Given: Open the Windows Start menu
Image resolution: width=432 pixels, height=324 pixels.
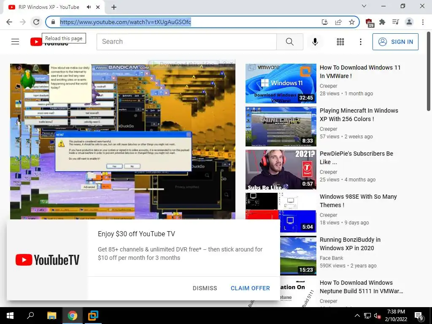Looking at the screenshot, I should (10, 316).
